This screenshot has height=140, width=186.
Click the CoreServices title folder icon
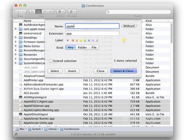pos(83,6)
